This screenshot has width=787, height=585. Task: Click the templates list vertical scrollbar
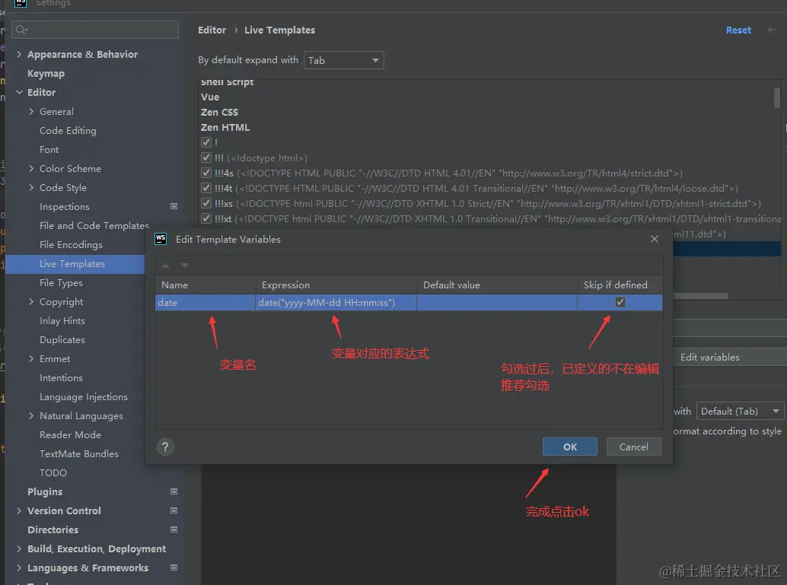coord(776,98)
